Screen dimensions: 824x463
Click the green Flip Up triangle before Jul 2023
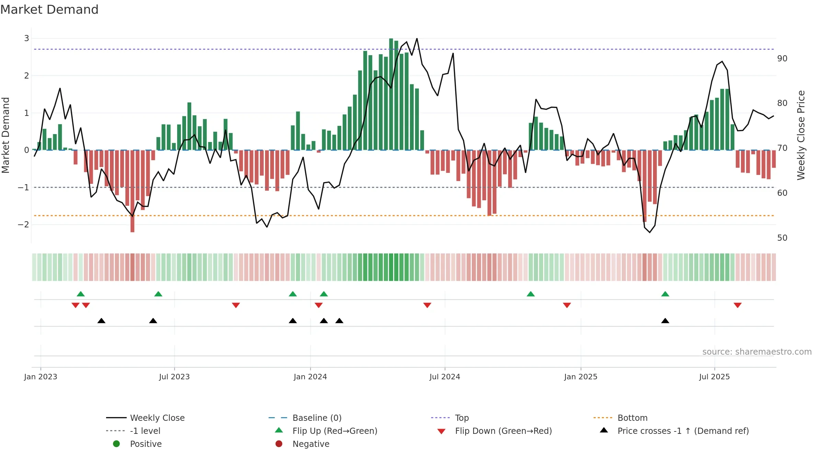[x=158, y=294]
